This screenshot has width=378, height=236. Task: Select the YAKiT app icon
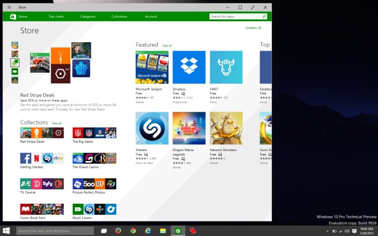pos(226,67)
